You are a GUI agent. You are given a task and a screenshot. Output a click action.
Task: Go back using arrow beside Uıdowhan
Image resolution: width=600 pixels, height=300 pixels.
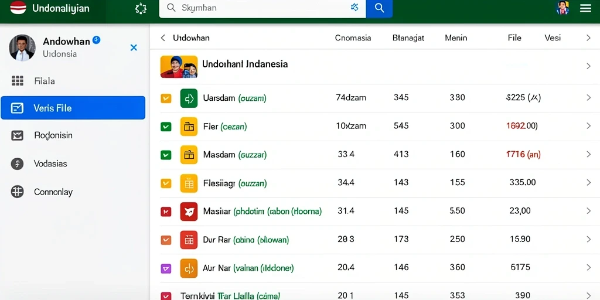tap(163, 38)
